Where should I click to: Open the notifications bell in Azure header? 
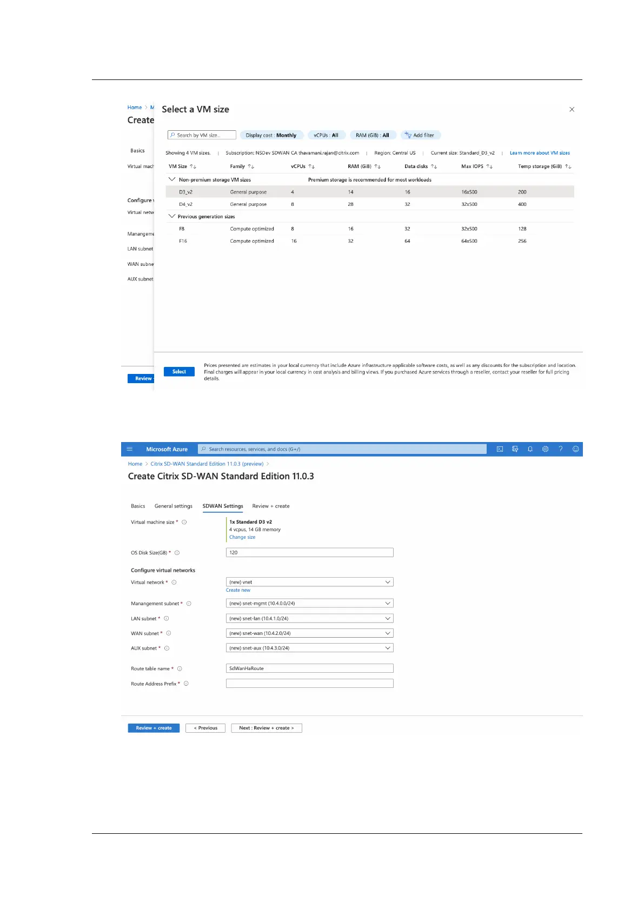pyautogui.click(x=530, y=449)
